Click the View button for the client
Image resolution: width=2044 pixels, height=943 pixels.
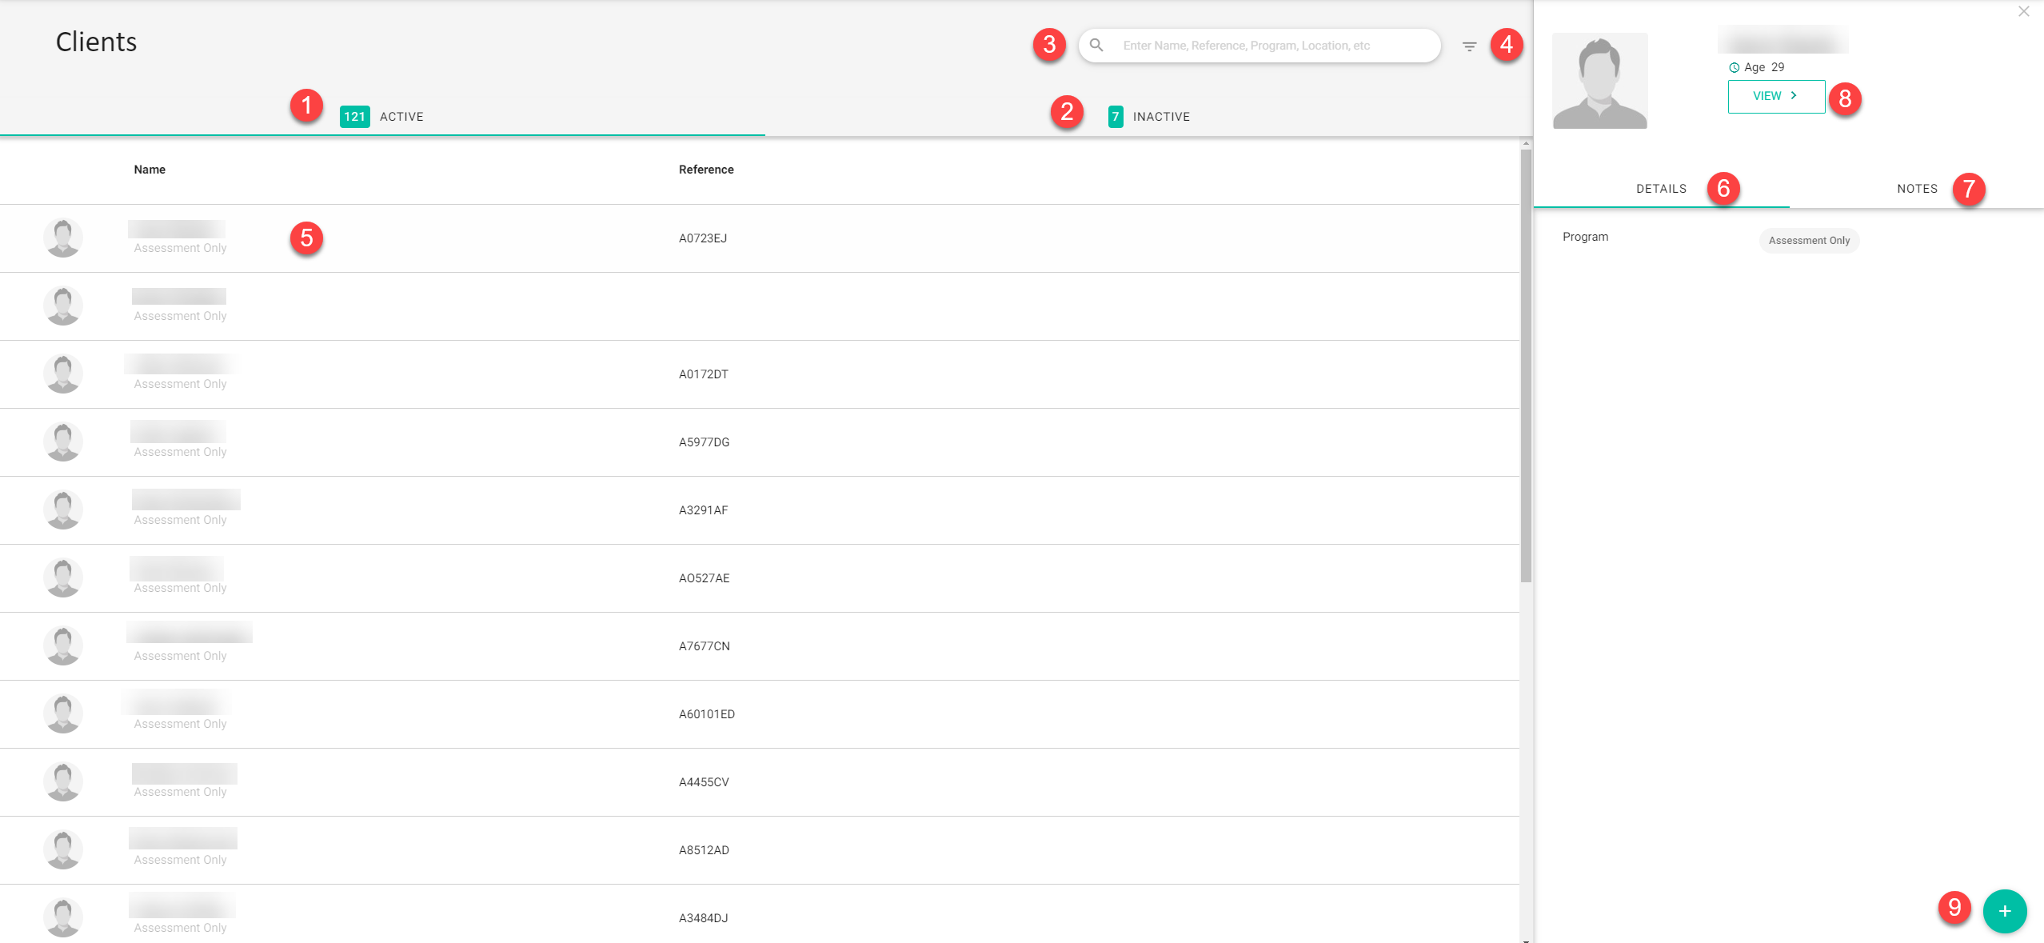pyautogui.click(x=1775, y=96)
